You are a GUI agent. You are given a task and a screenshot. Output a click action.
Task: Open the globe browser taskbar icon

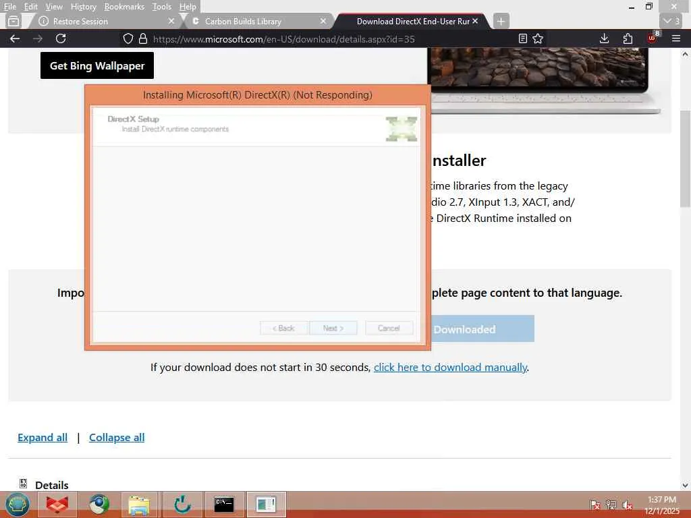point(99,505)
